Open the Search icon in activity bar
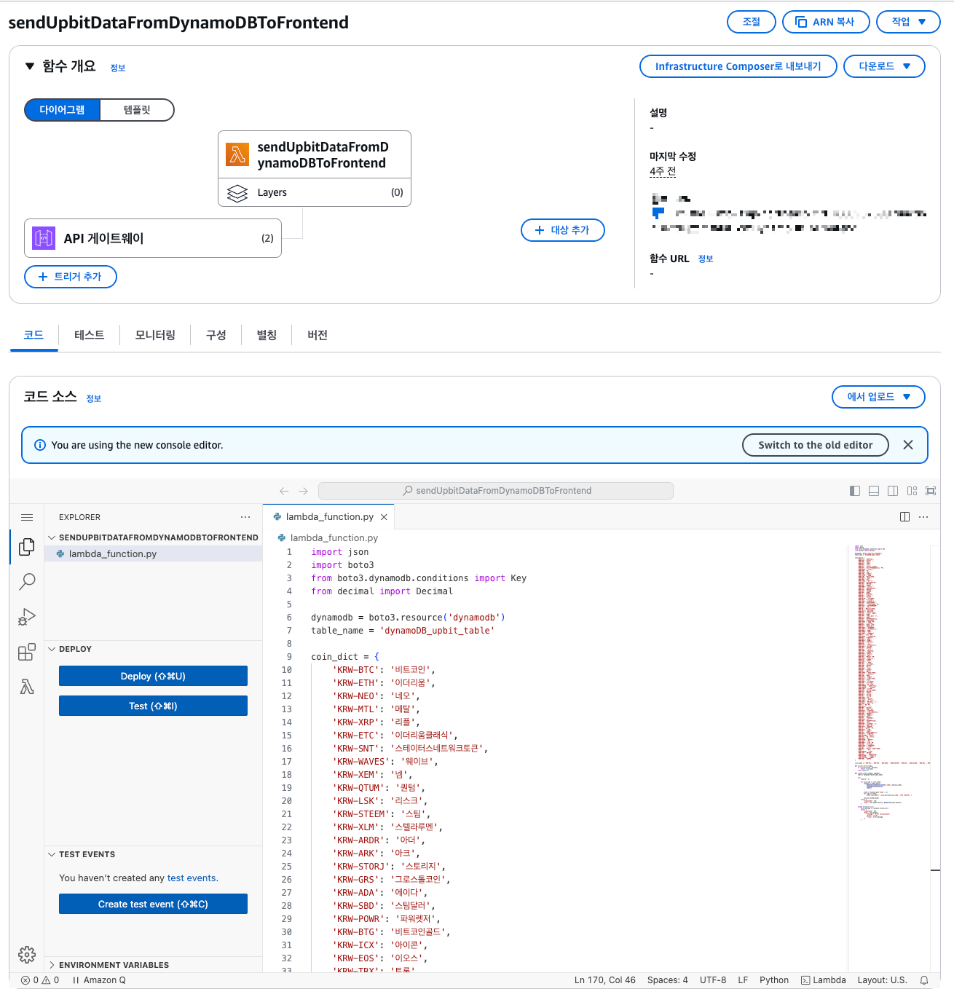 [x=27, y=581]
